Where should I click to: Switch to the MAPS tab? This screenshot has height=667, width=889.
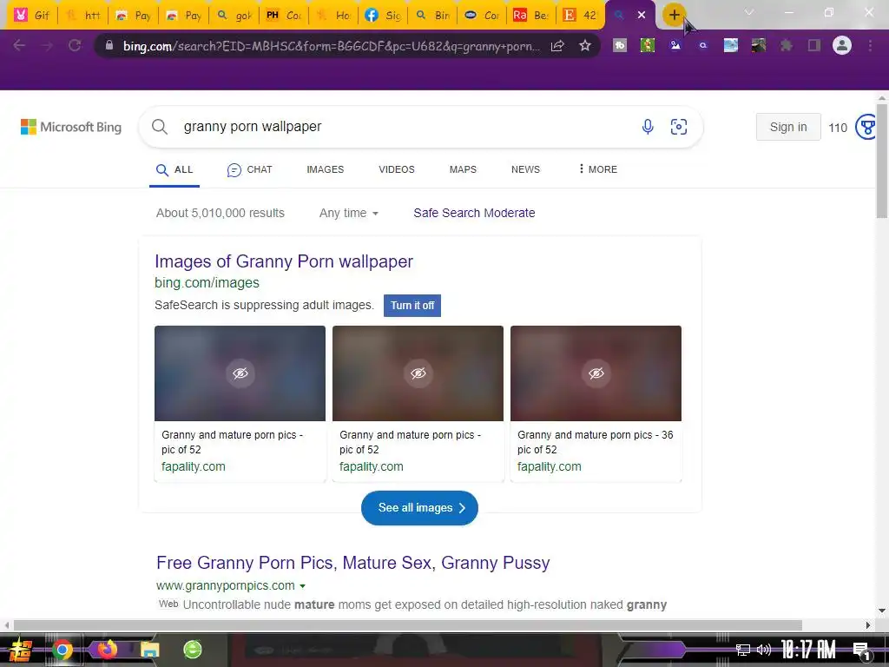click(463, 169)
